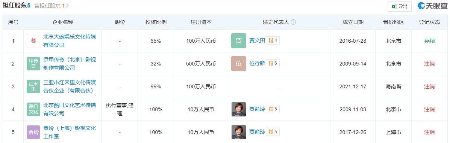Click the purple 贾玲 company badge
Image resolution: width=450 pixels, height=143 pixels.
[x=33, y=132]
